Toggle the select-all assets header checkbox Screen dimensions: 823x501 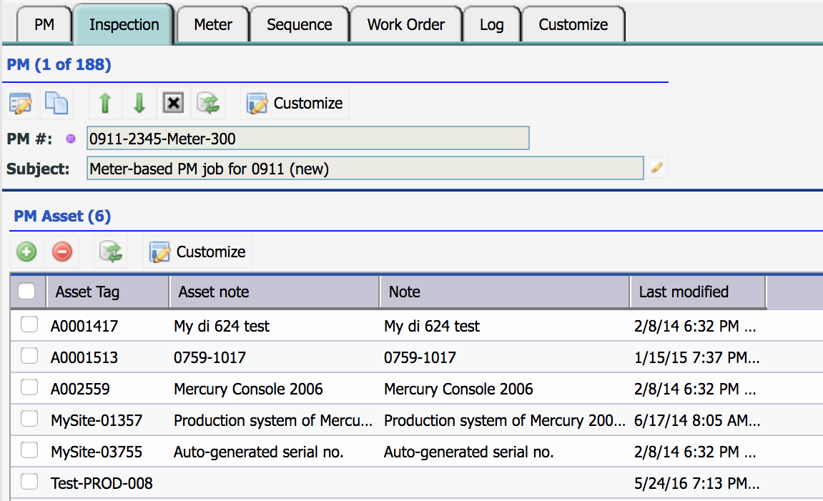point(26,291)
